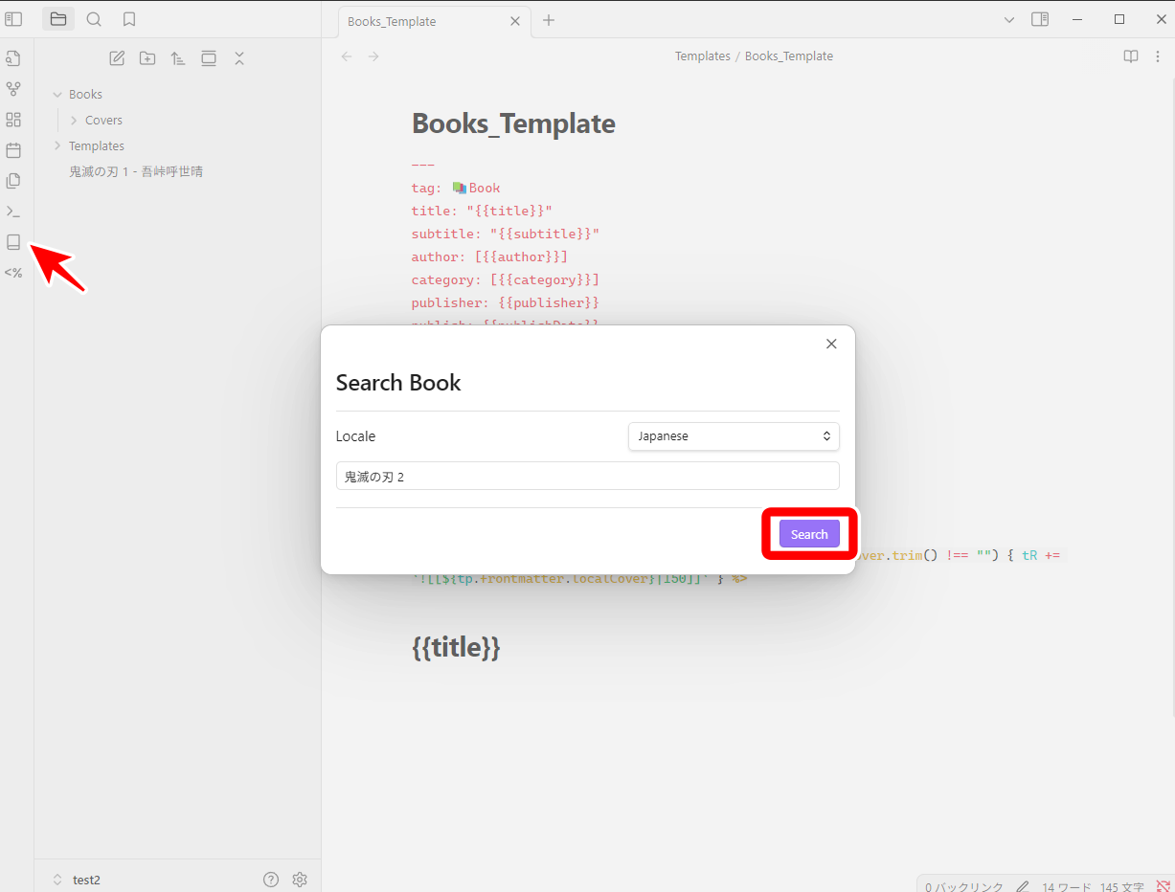The width and height of the screenshot is (1175, 892).
Task: Open the search pane magnifier icon
Action: point(94,19)
